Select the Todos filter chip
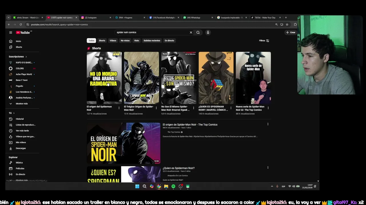 tap(91, 41)
